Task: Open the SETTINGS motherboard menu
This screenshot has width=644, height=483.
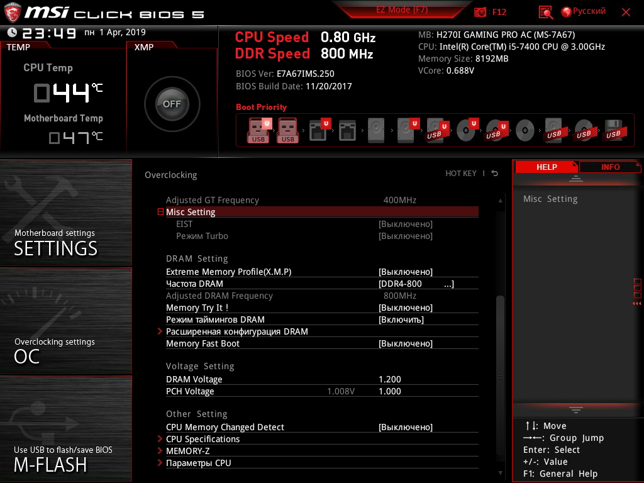Action: pyautogui.click(x=65, y=213)
